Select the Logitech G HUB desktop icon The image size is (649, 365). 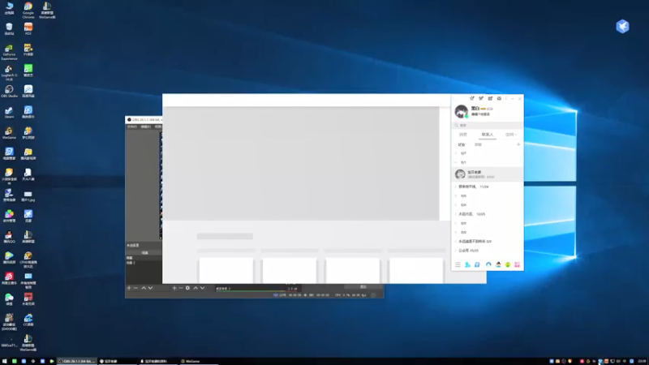9,72
